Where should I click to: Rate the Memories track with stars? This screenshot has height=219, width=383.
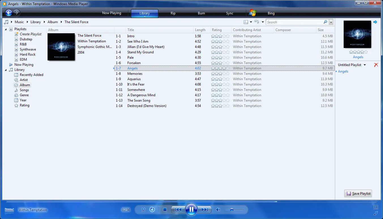click(220, 74)
